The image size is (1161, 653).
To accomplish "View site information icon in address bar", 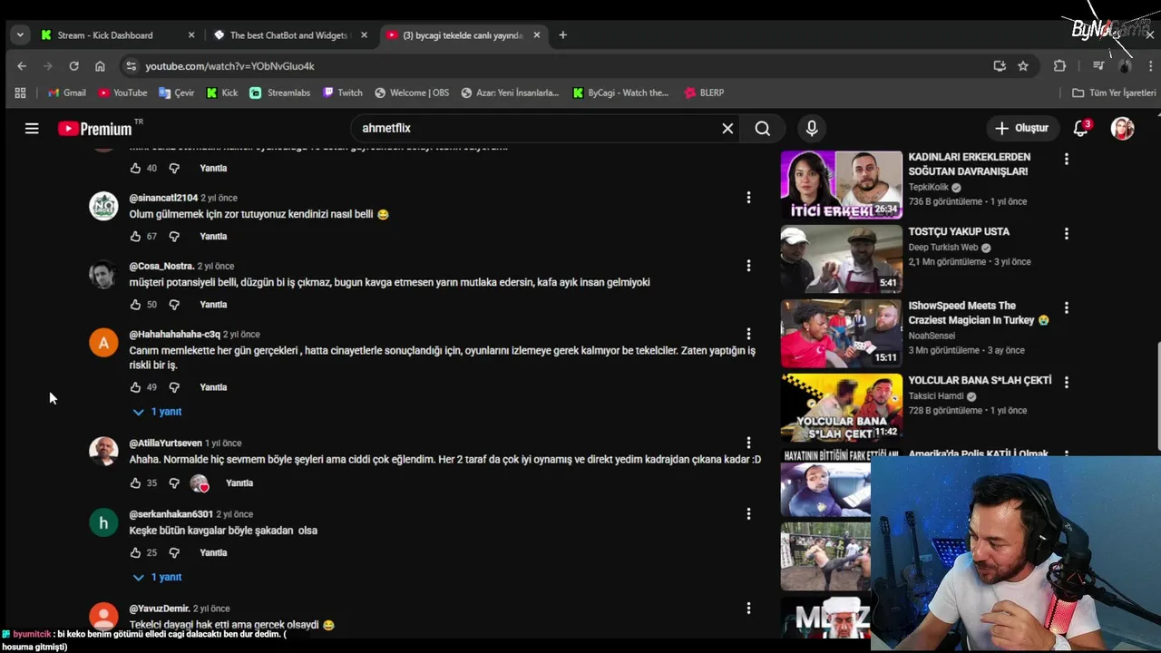I will click(x=131, y=66).
